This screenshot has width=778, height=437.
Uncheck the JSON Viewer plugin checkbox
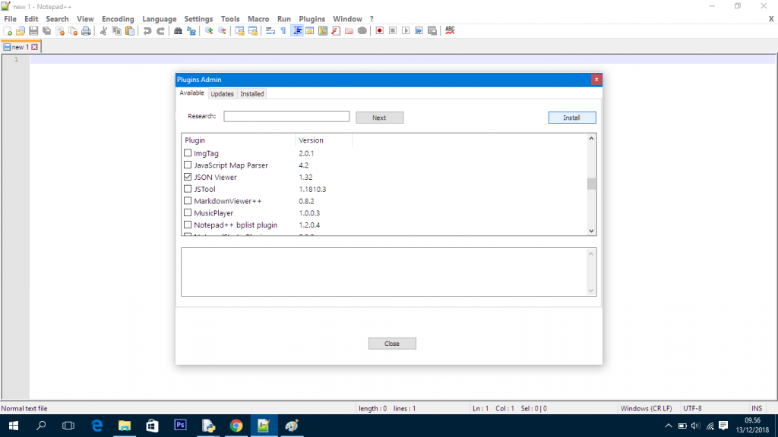click(188, 177)
